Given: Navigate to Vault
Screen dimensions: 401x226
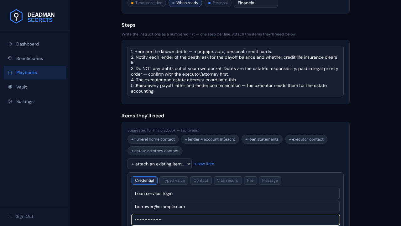Looking at the screenshot, I should (35, 87).
